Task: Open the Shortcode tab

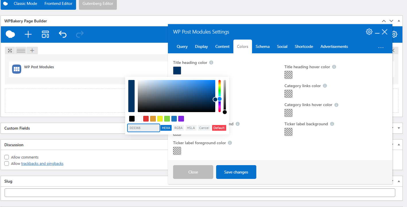Action: [x=304, y=46]
